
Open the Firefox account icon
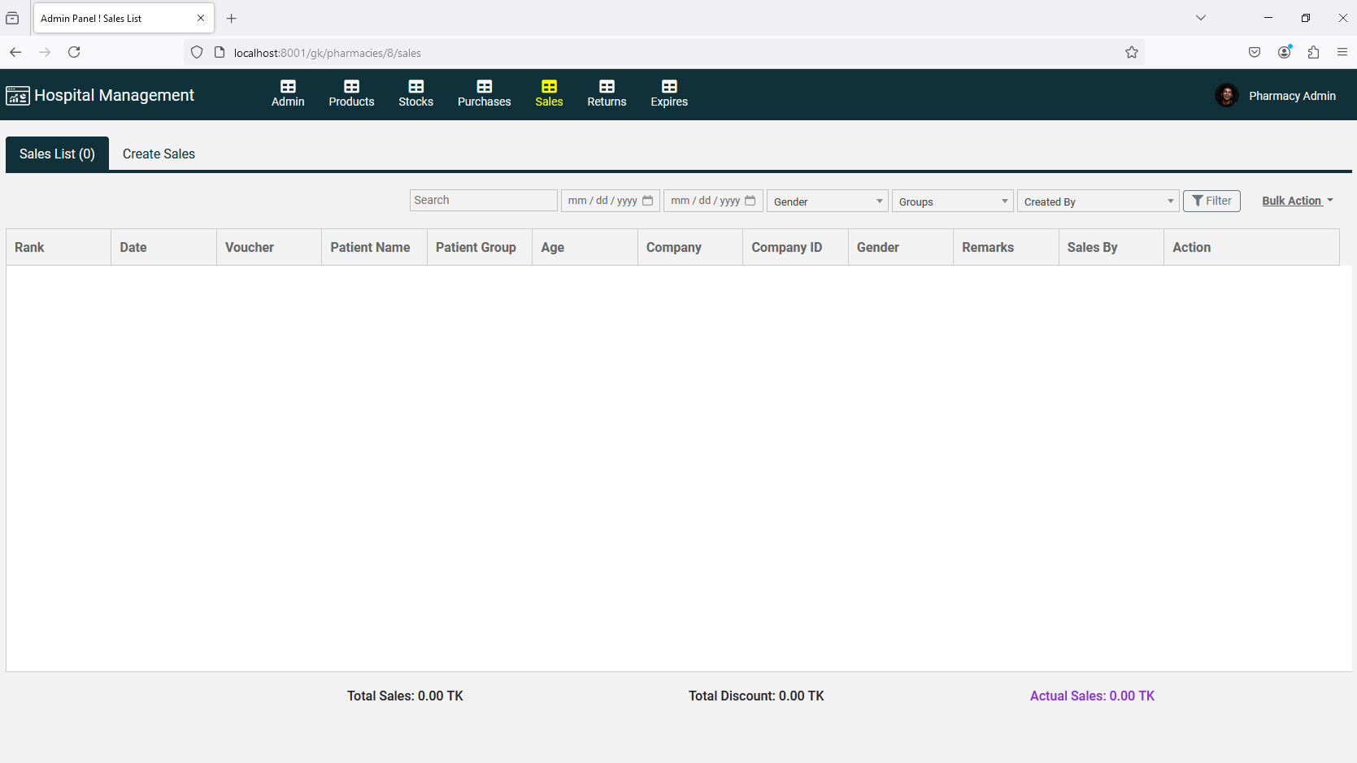click(x=1285, y=52)
